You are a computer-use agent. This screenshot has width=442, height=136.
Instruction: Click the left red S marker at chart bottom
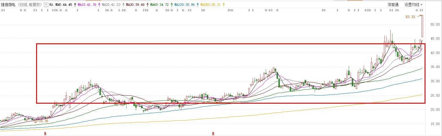(45, 134)
